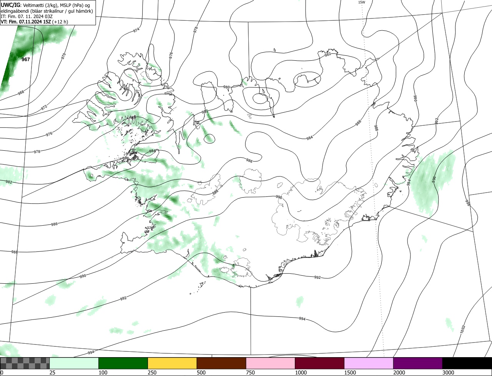Viewport: 492px width, 376px height.
Task: Select the brown 500–750 legend swatch
Action: click(x=221, y=363)
